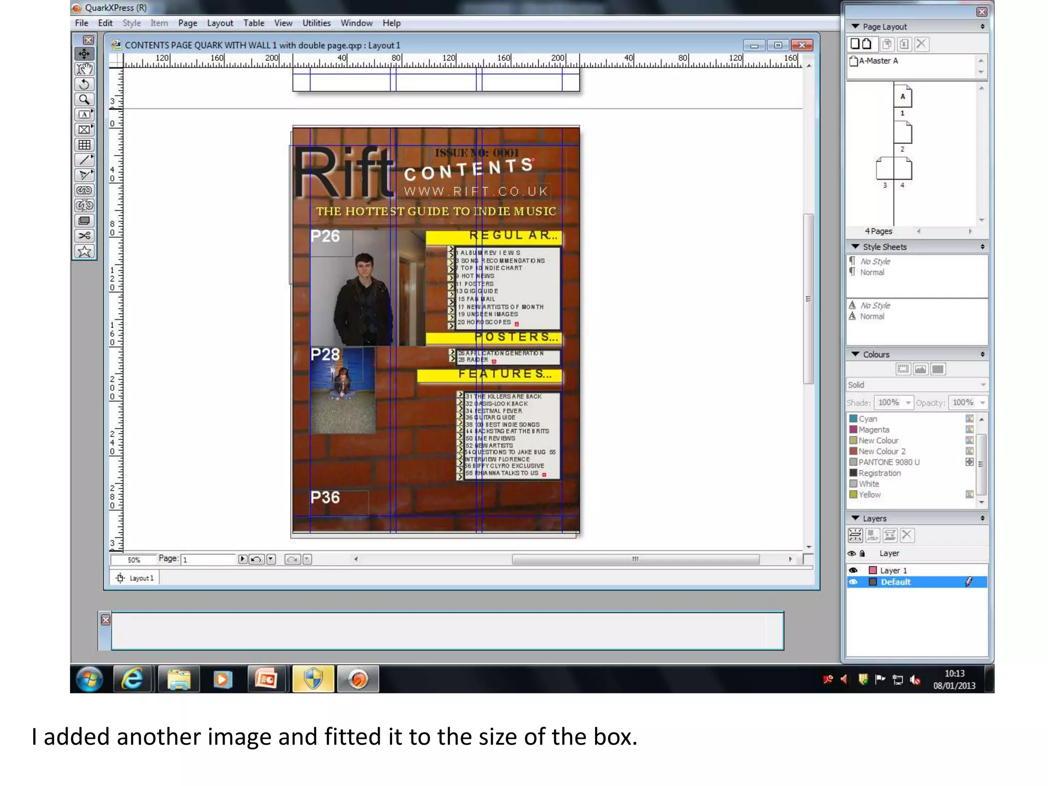Select page 4 thumbnail in Page Layout
This screenshot has height=786, width=1048.
903,168
